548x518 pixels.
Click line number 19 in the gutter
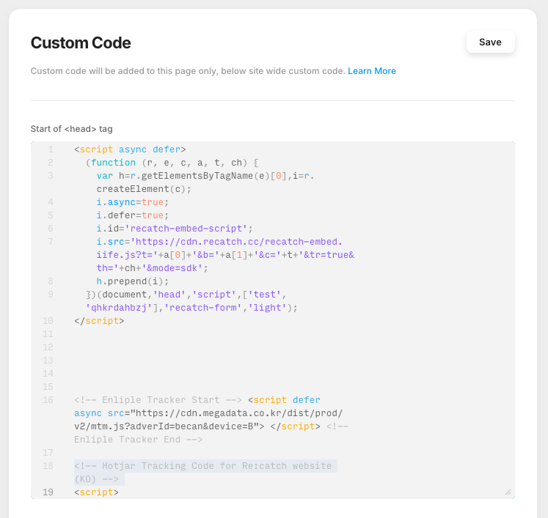point(48,492)
